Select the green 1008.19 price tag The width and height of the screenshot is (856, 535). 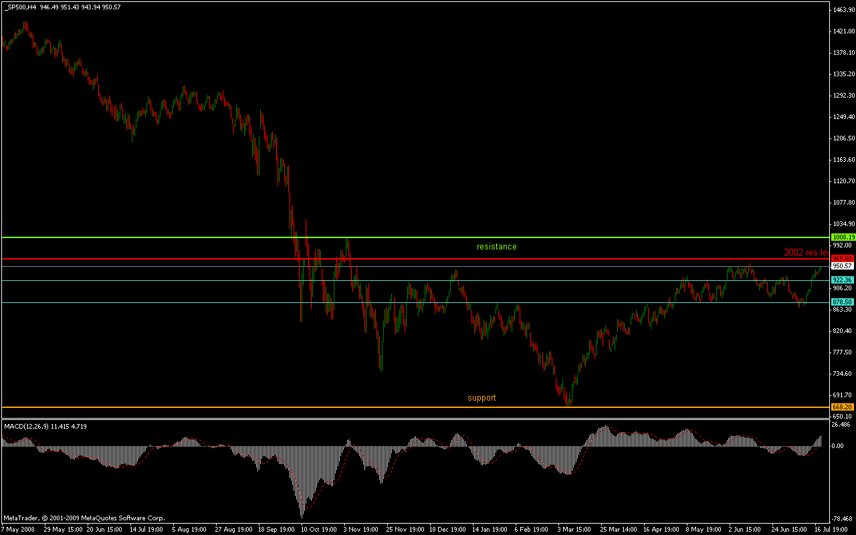point(842,237)
